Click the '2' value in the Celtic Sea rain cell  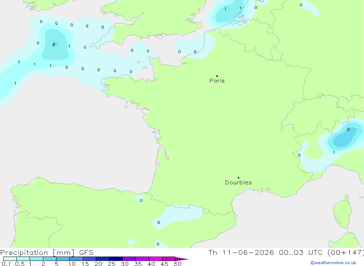tap(54, 44)
